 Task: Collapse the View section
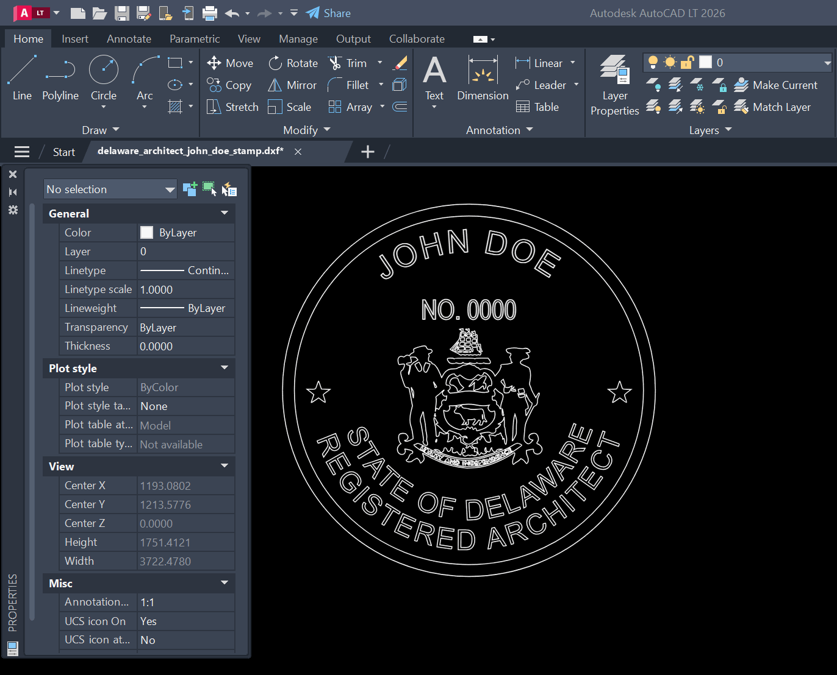(x=225, y=466)
